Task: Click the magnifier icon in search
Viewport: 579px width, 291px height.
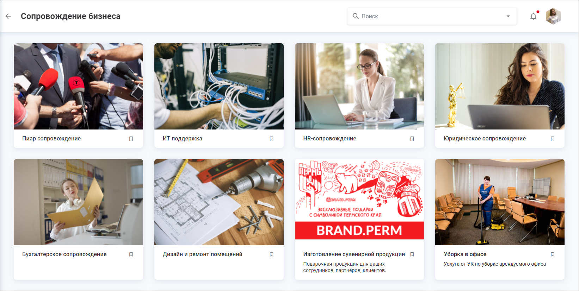Action: [356, 16]
